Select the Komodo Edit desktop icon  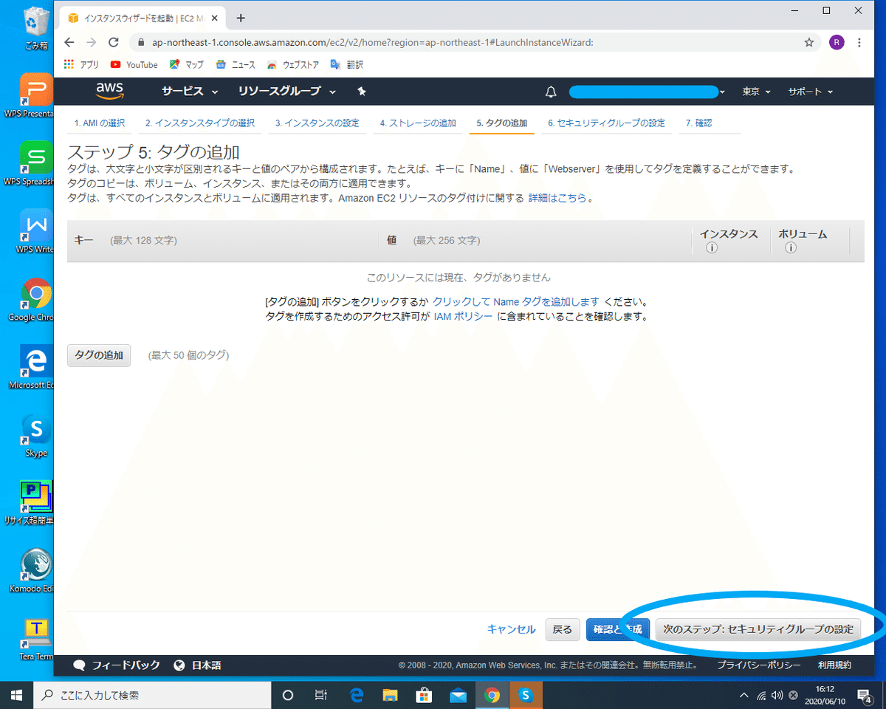tap(35, 571)
